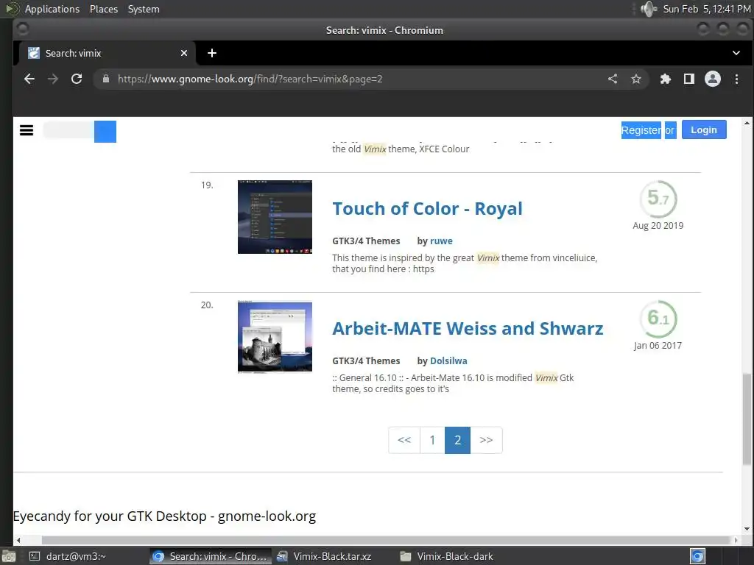Click GTK3/4 Themes under Arbeit-MATE
Image resolution: width=754 pixels, height=565 pixels.
(x=366, y=360)
